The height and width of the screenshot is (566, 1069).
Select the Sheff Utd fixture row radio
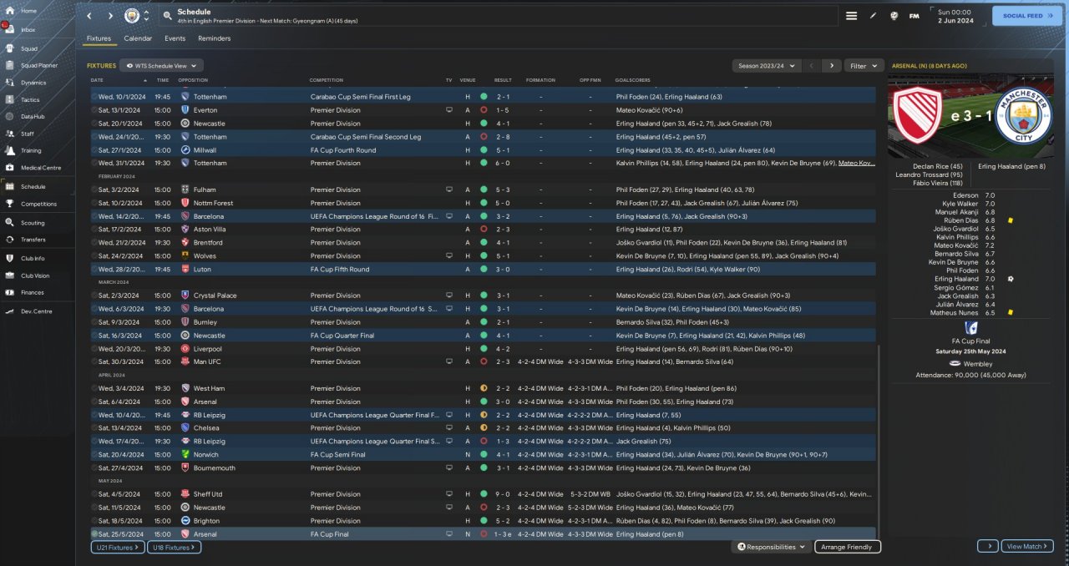coord(94,494)
